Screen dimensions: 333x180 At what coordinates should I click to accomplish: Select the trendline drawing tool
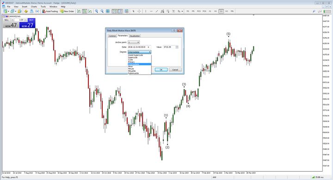click(x=157, y=11)
